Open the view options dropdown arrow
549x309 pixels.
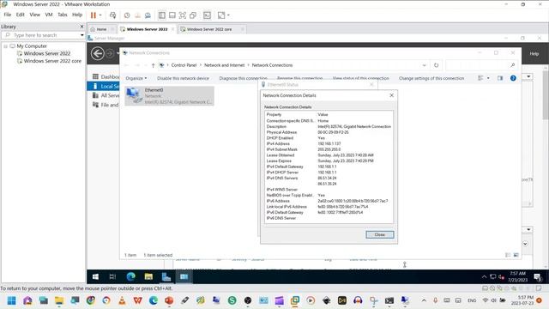coord(488,78)
